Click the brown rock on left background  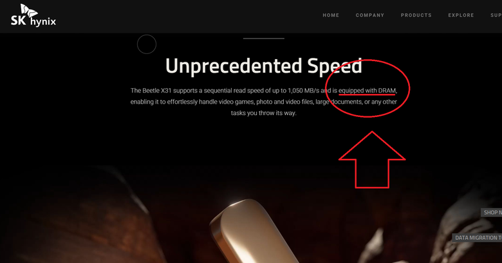(80, 217)
